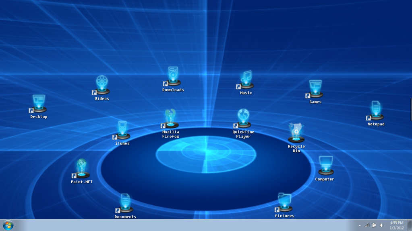Screen dimensions: 412x231
Task: Click the volume speaker tray icon
Action: click(x=382, y=225)
